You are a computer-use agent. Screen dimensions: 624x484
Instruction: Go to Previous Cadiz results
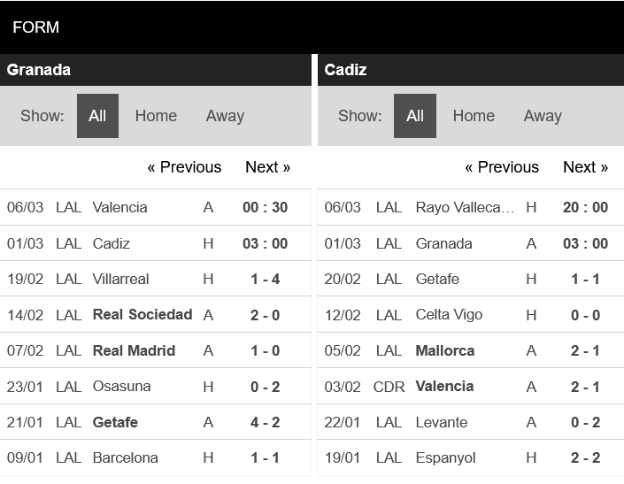[x=502, y=167]
